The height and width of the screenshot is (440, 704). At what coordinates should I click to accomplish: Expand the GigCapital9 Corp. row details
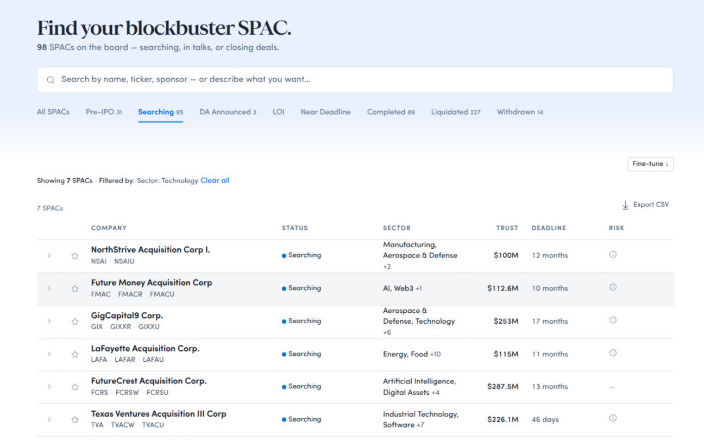coord(49,322)
